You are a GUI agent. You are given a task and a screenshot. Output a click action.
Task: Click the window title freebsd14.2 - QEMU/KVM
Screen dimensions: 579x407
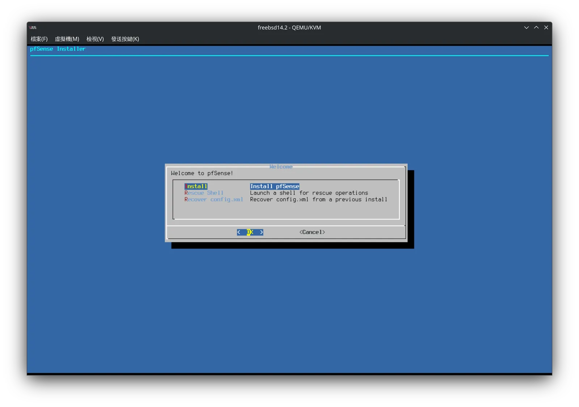pos(289,27)
